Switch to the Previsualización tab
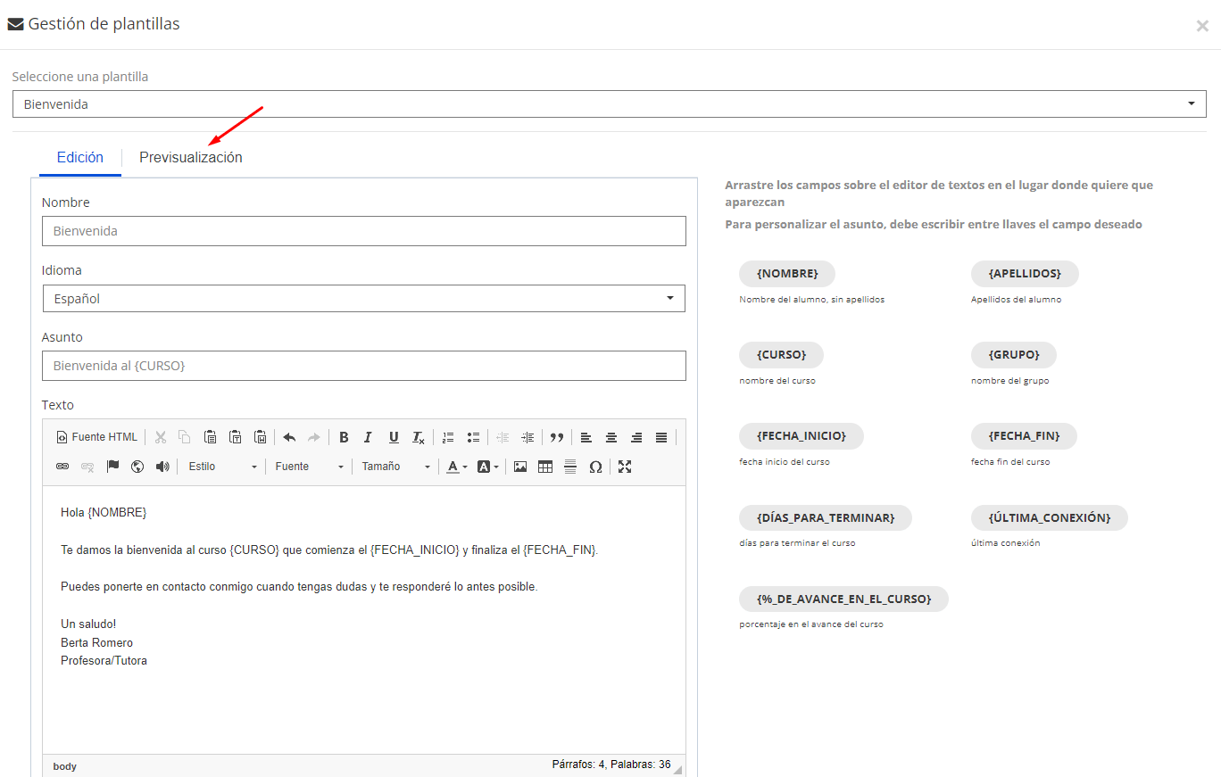 tap(191, 158)
